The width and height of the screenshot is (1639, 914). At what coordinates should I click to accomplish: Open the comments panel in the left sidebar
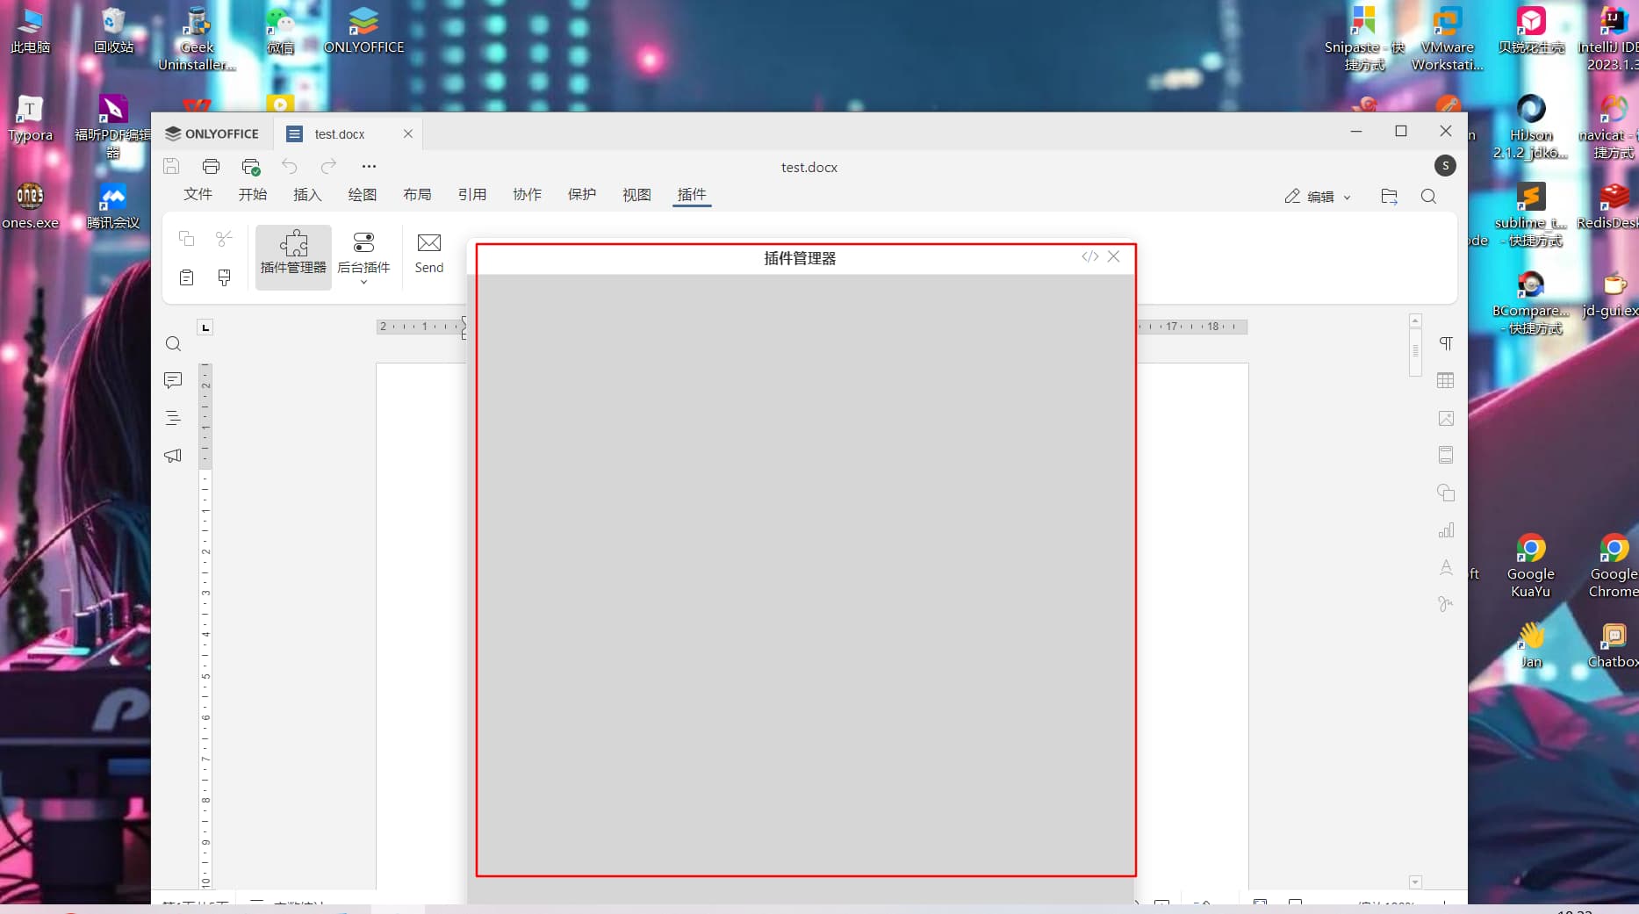(173, 380)
